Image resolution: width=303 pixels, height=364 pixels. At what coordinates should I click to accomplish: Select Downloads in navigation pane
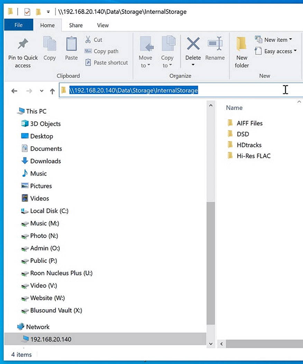point(41,161)
